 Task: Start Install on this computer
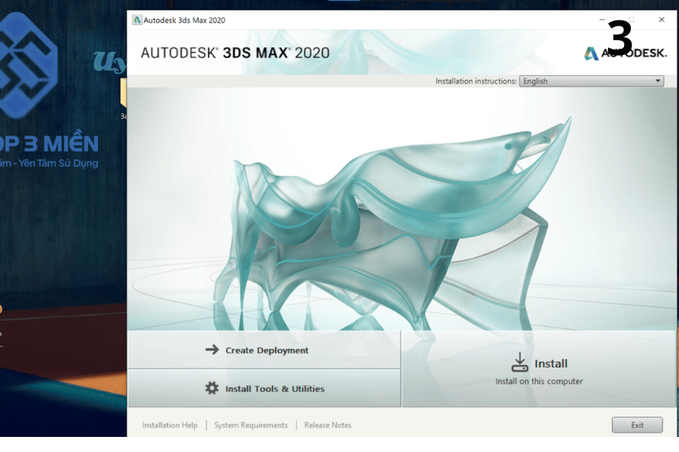[539, 371]
